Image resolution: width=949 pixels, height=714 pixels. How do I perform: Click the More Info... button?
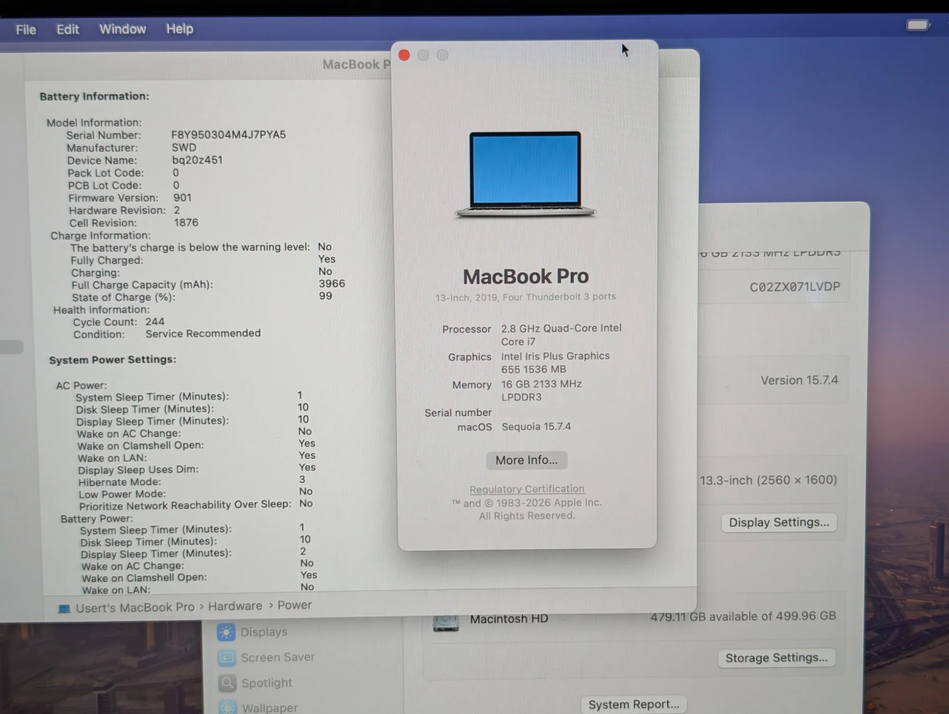click(526, 460)
